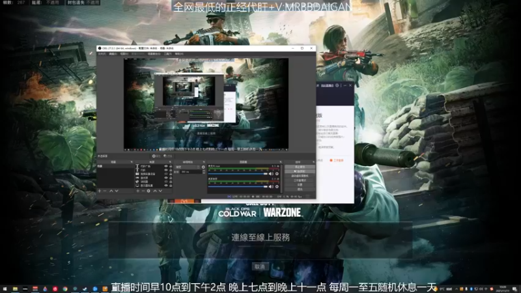Click Exit button in OBS controls
Image resolution: width=521 pixels, height=293 pixels.
(300, 189)
